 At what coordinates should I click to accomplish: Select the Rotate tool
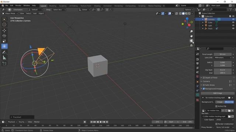4,36
